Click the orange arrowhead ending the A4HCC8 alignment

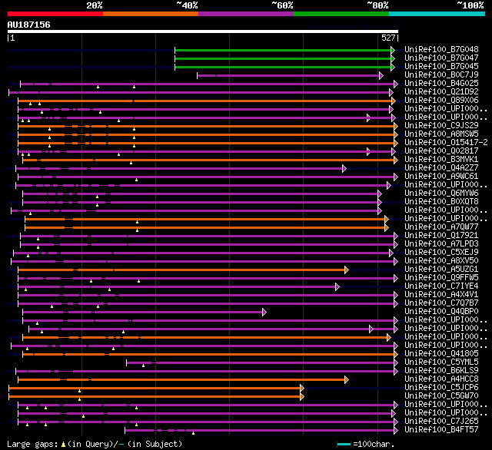tap(347, 380)
